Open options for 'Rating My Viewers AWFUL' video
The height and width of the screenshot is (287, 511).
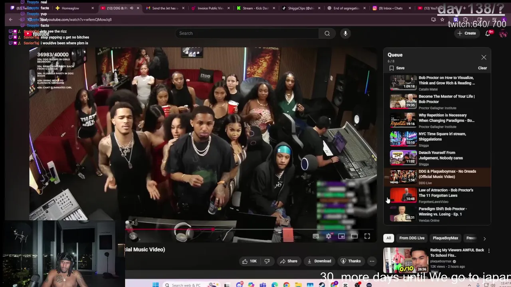click(489, 251)
